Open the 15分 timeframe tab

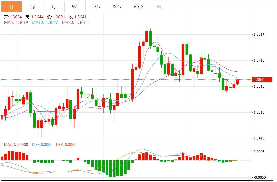96,7
